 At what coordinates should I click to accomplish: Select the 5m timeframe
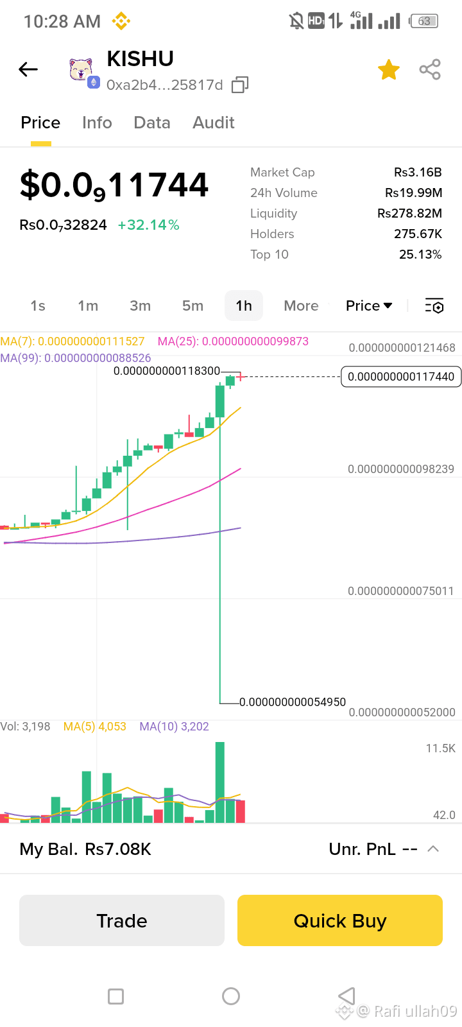coord(193,306)
